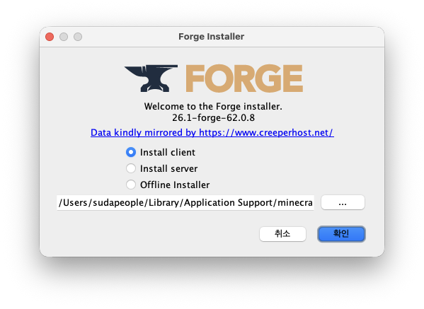
Task: Cancel with the 취소 button
Action: [x=282, y=233]
